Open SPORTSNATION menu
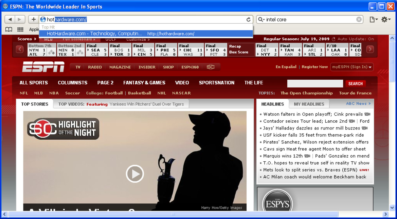 (217, 83)
